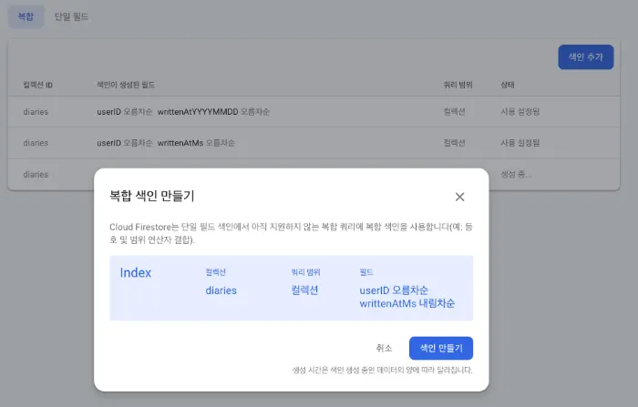Click the 필드 label in the dialog

[366, 272]
